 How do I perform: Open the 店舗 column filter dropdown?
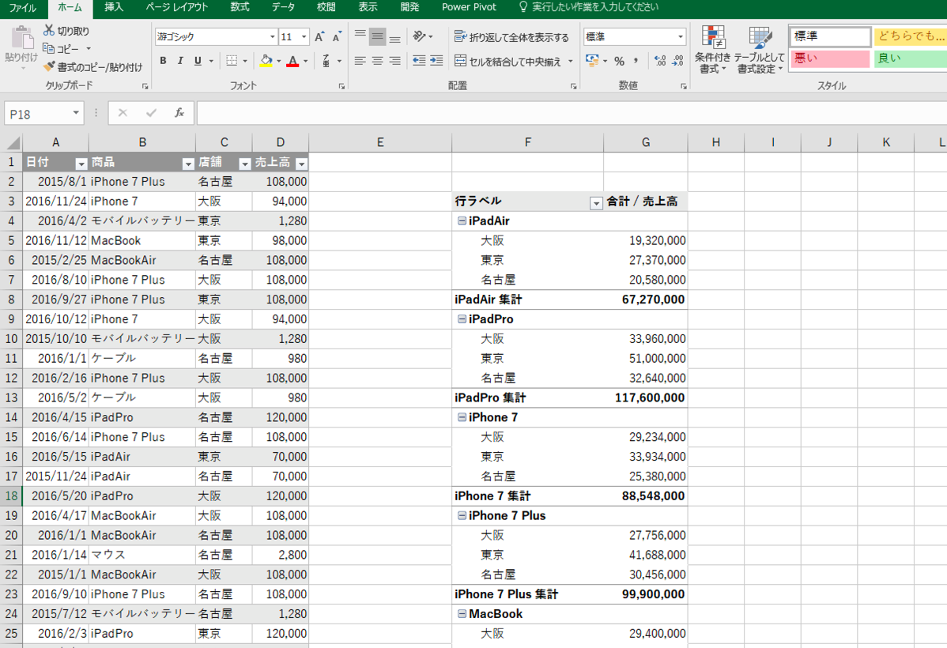(244, 164)
